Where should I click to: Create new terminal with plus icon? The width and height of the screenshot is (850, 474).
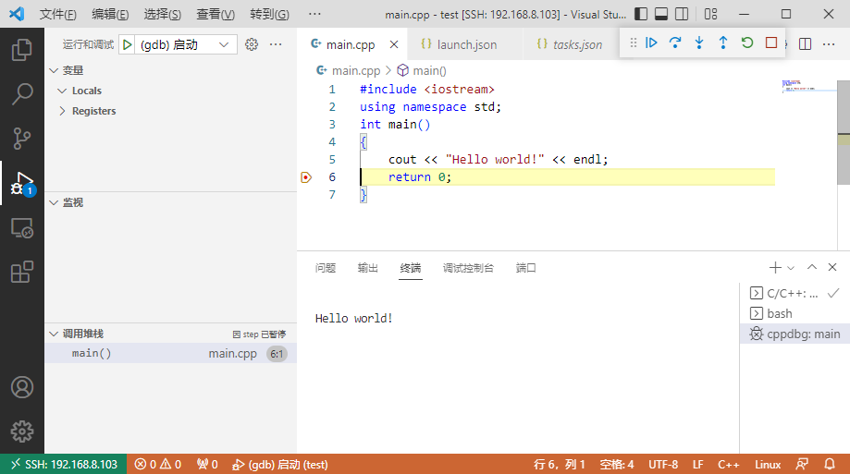[775, 268]
